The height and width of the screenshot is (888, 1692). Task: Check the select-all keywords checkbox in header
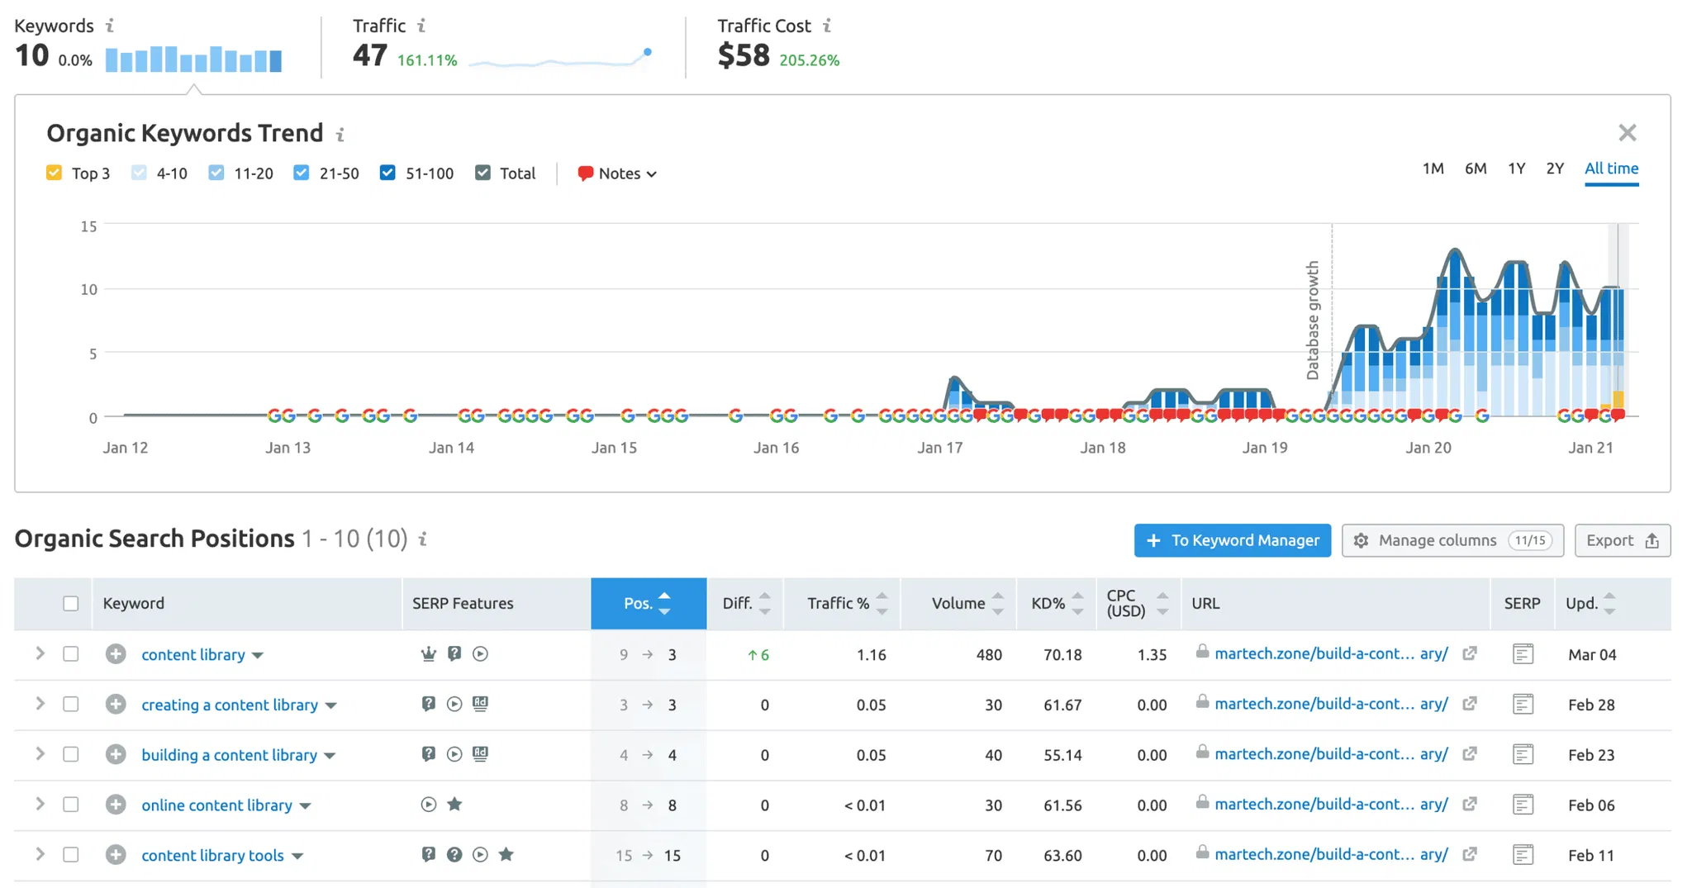click(x=71, y=603)
